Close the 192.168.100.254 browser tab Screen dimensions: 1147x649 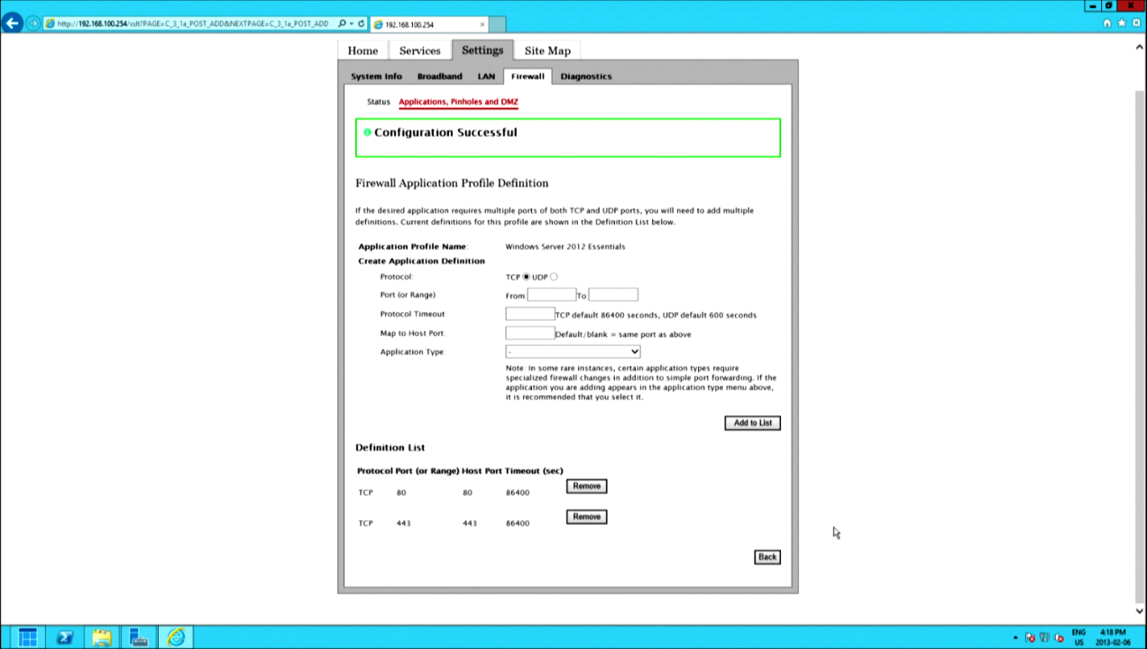482,24
